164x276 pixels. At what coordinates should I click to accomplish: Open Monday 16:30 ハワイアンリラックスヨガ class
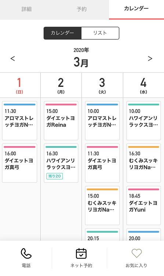tap(61, 163)
